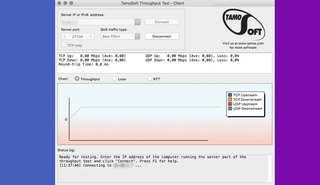This screenshot has width=320, height=185.
Task: Click the 'for more software' text
Action: tap(243, 47)
